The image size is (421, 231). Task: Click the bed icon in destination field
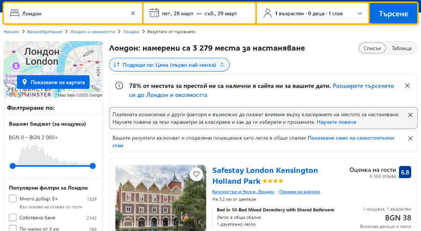15,14
